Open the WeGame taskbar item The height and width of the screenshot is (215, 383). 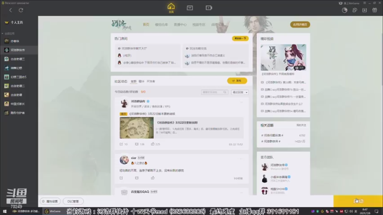(x=53, y=211)
